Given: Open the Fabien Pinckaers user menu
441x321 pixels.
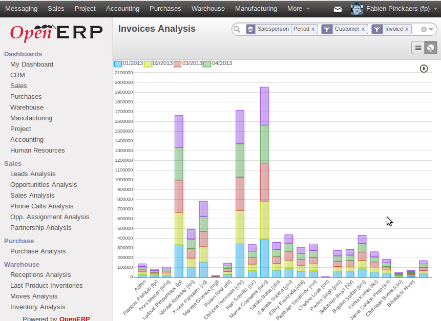Looking at the screenshot, I should point(390,9).
